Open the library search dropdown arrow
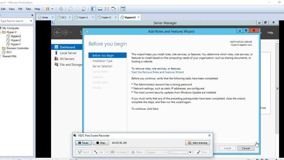This screenshot has height=160, width=284. point(31,21)
